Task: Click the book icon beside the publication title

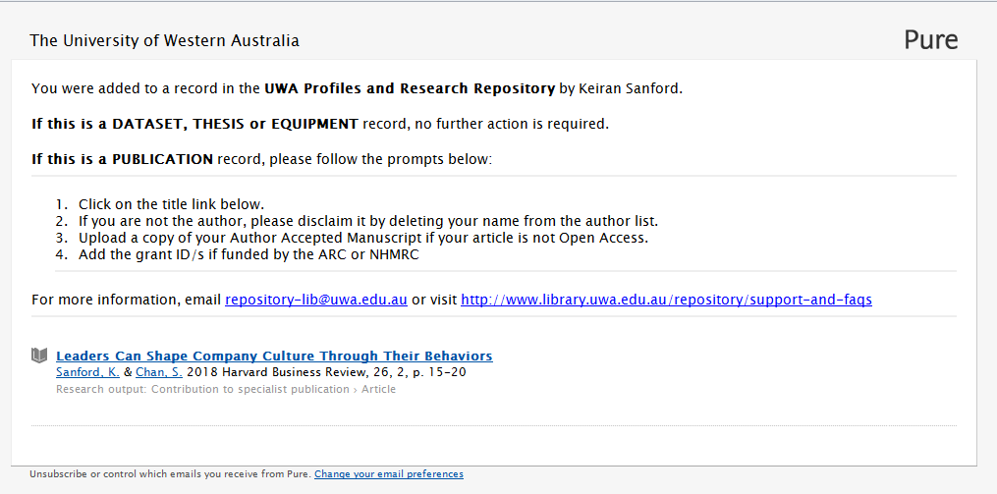Action: (39, 356)
